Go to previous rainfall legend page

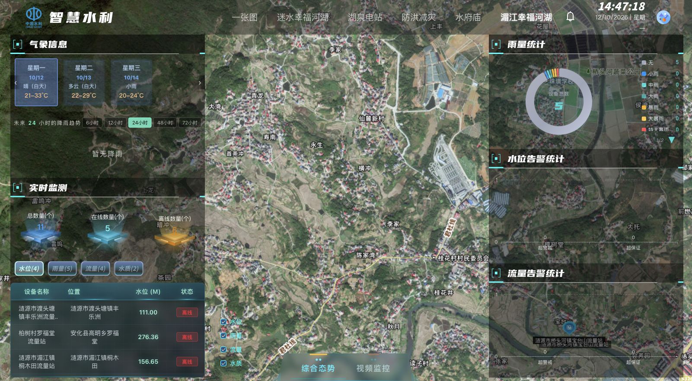coord(649,140)
